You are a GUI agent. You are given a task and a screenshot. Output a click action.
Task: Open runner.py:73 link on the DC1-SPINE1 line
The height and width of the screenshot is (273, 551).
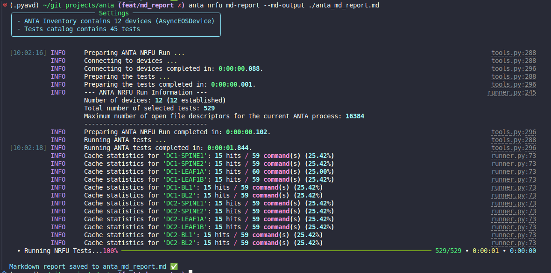(514, 156)
